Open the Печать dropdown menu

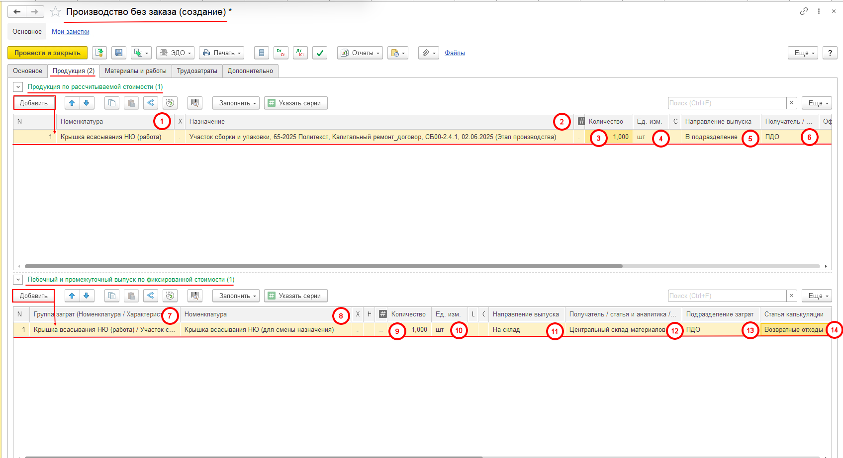click(221, 53)
